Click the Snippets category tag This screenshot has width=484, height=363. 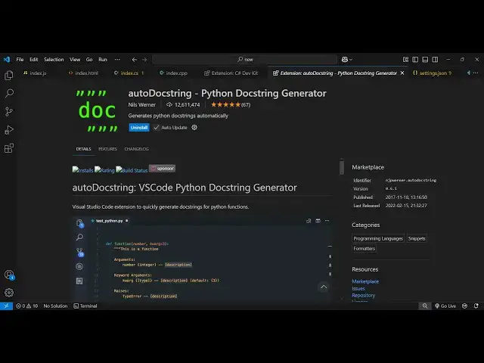417,238
